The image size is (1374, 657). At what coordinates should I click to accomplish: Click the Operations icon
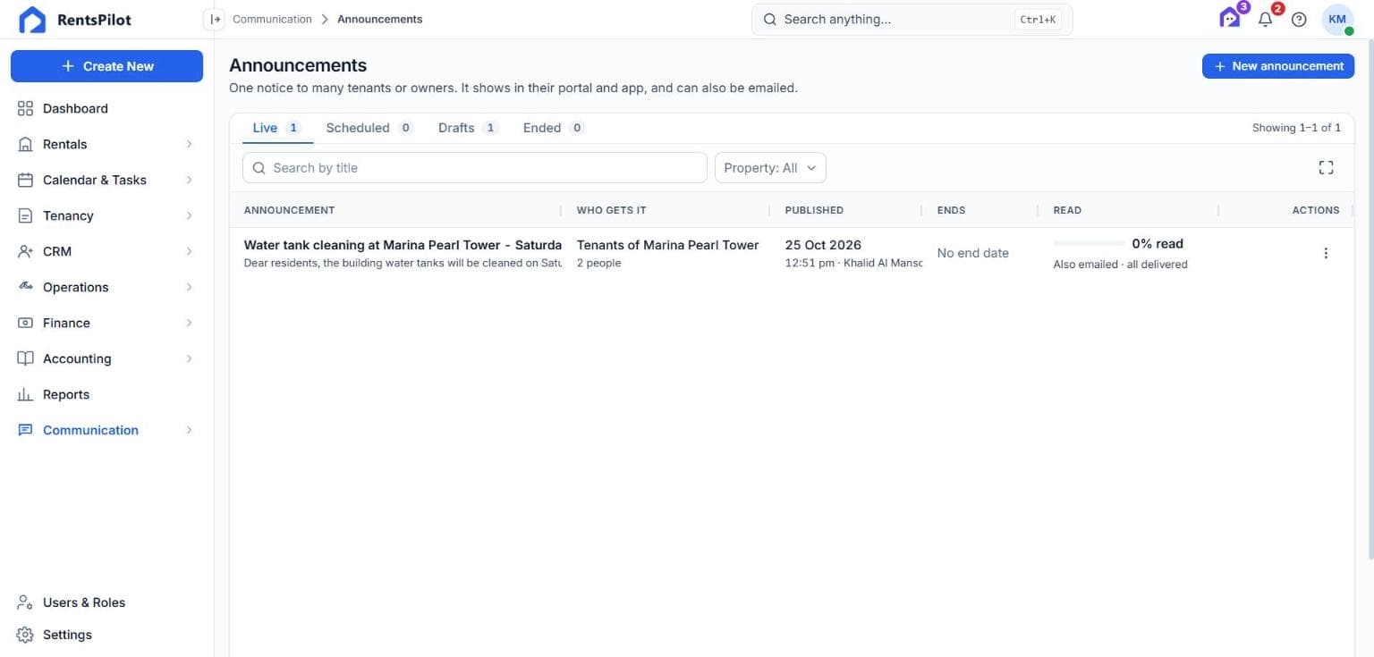pyautogui.click(x=25, y=287)
